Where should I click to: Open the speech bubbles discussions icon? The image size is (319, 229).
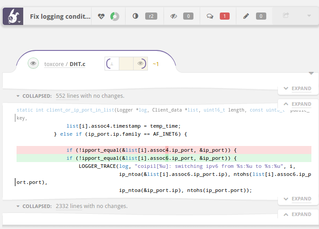click(x=210, y=16)
